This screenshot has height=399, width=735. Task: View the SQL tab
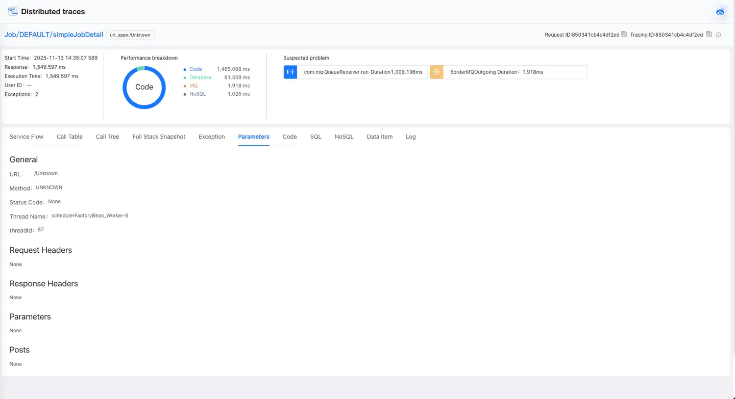[x=315, y=137]
